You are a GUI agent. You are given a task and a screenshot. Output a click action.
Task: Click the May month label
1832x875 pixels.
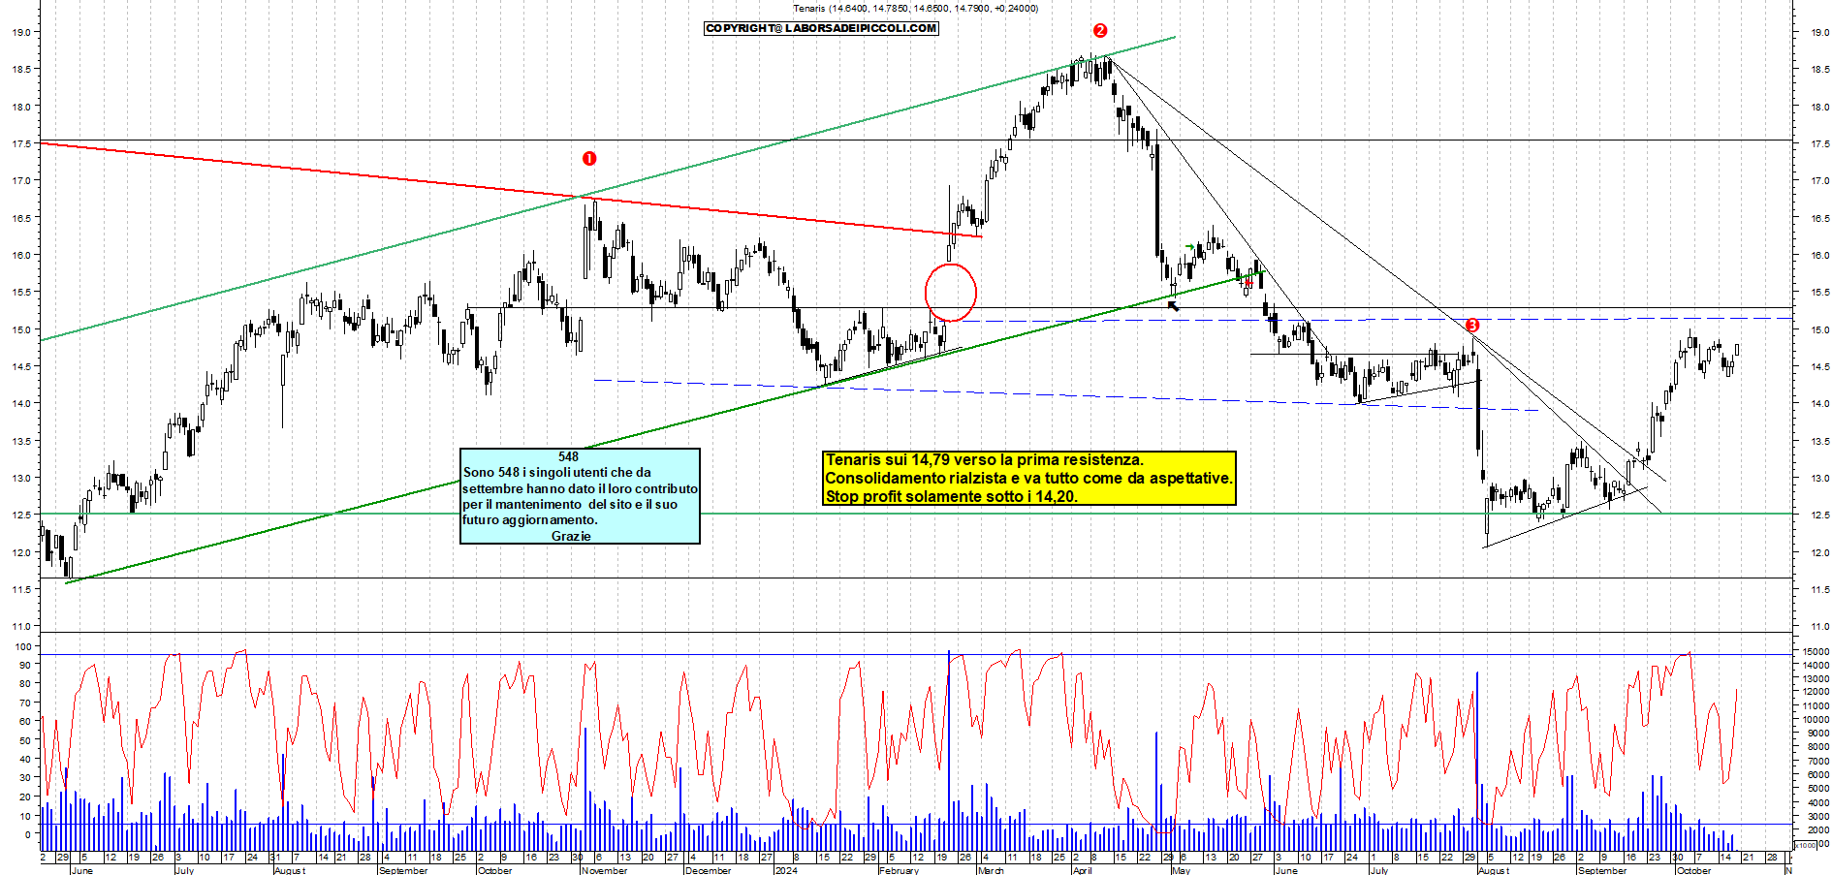(x=1181, y=870)
